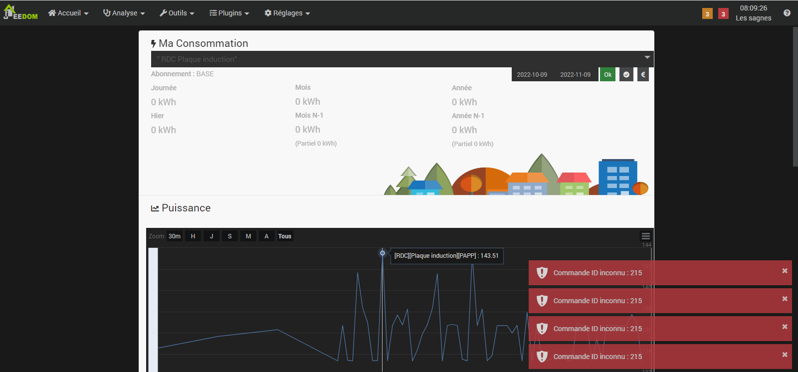Select the Tous zoom button
The width and height of the screenshot is (798, 372).
pyautogui.click(x=285, y=236)
